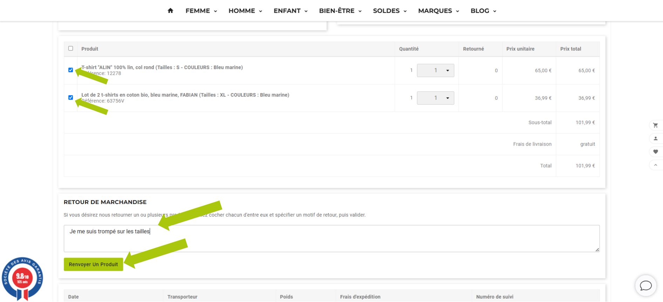Screen dimensions: 663x302
Task: Open the wishlist heart icon
Action: tap(655, 152)
